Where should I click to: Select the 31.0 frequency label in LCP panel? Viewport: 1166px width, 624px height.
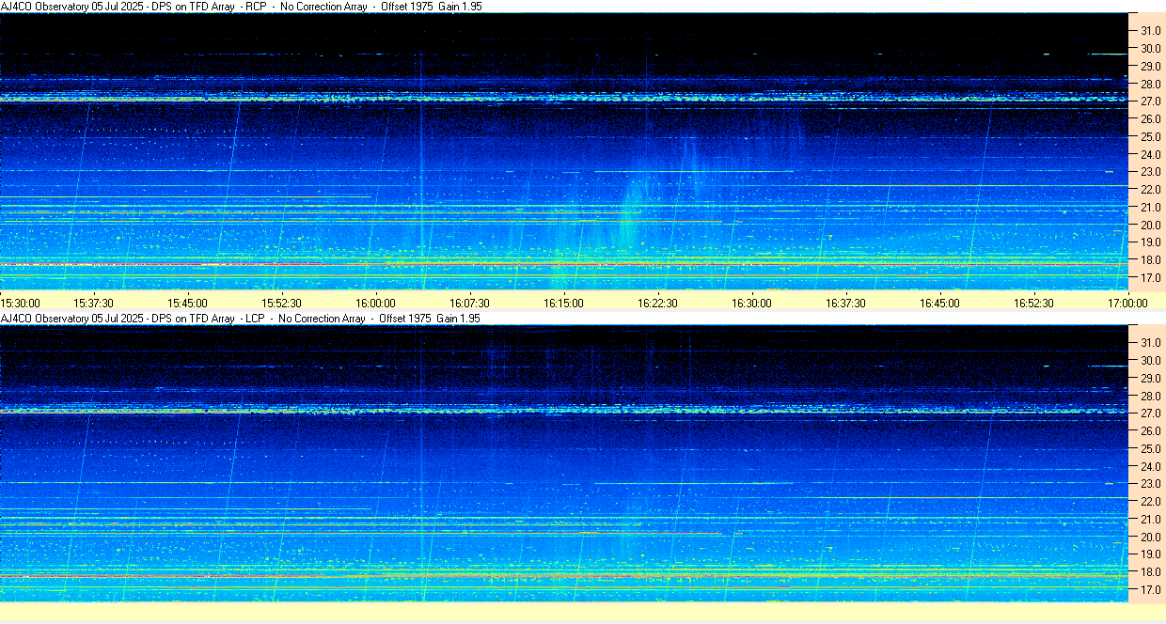[1151, 342]
